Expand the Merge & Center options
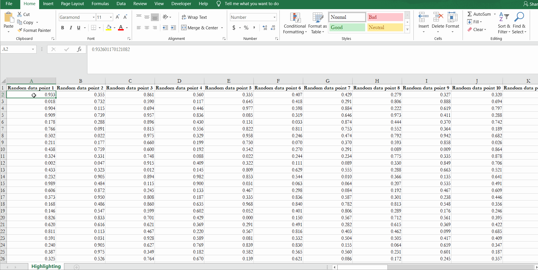The height and width of the screenshot is (270, 538). coord(222,28)
